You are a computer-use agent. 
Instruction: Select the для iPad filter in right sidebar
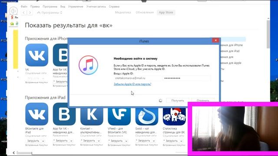pyautogui.click(x=230, y=51)
